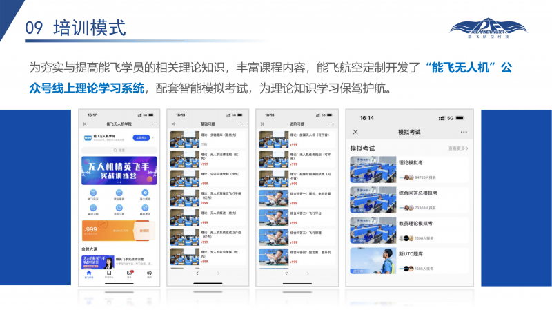Open 理论：无人机法律法规 course item
The height and width of the screenshot is (310, 552).
pyautogui.click(x=208, y=159)
